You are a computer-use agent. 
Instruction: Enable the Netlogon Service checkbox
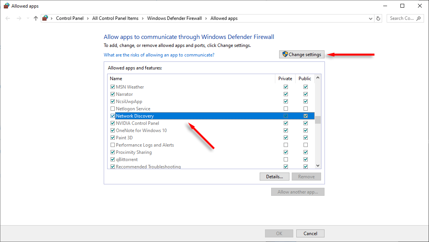[112, 109]
